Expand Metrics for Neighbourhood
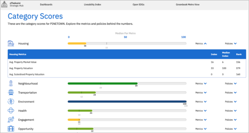Screen dimensions: 249x133 pos(201,84)
